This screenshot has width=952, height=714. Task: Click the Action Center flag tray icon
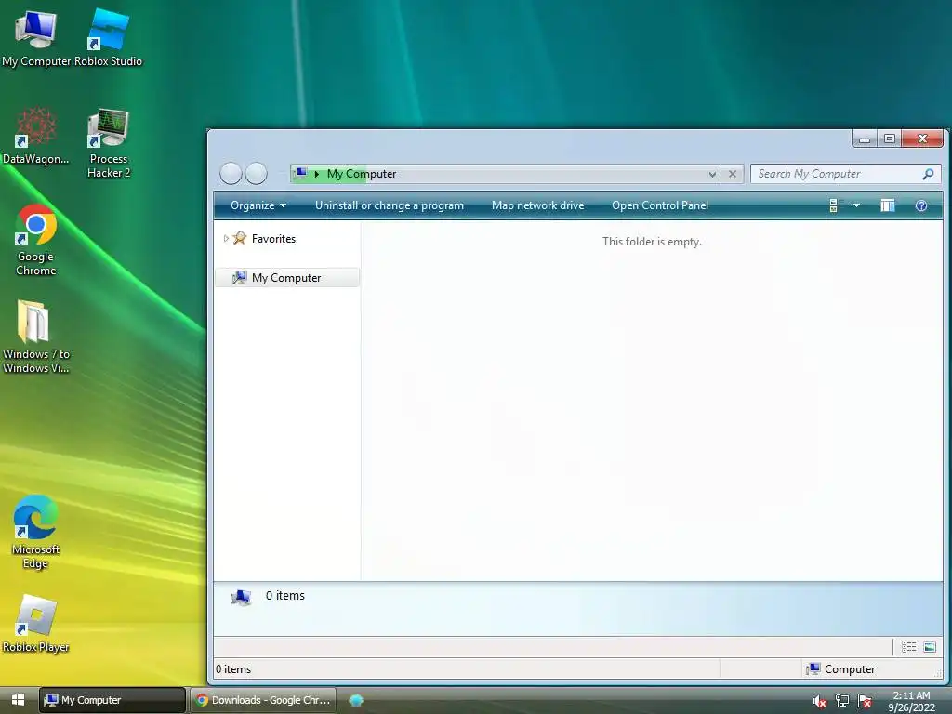pyautogui.click(x=865, y=701)
